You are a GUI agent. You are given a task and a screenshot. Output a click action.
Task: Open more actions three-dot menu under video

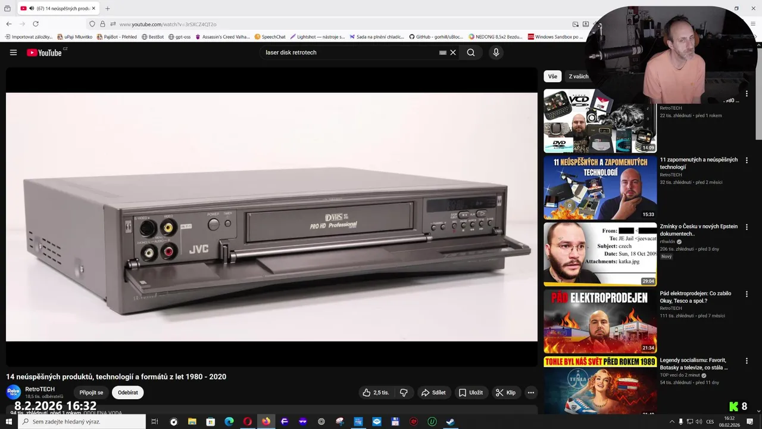point(531,393)
